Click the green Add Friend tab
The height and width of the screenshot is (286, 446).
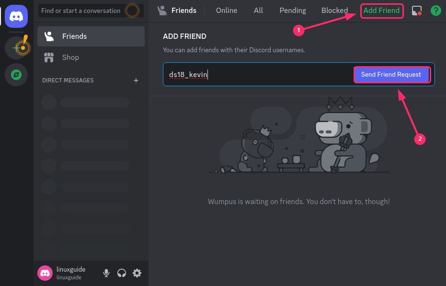pyautogui.click(x=381, y=11)
